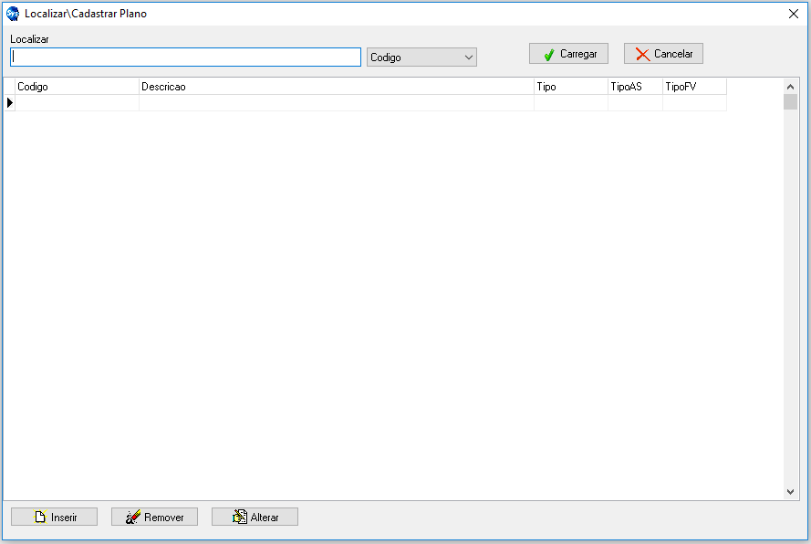Click the application icon in title bar

[x=13, y=14]
